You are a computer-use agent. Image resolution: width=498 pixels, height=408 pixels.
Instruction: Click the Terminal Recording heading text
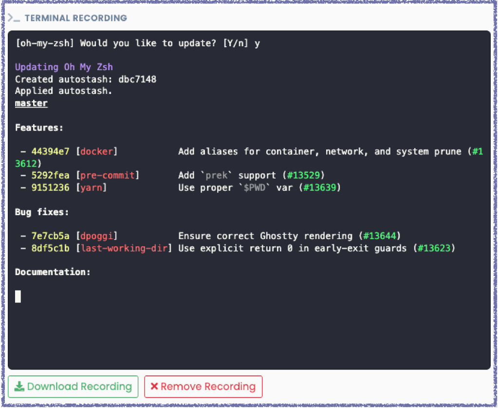coord(75,19)
